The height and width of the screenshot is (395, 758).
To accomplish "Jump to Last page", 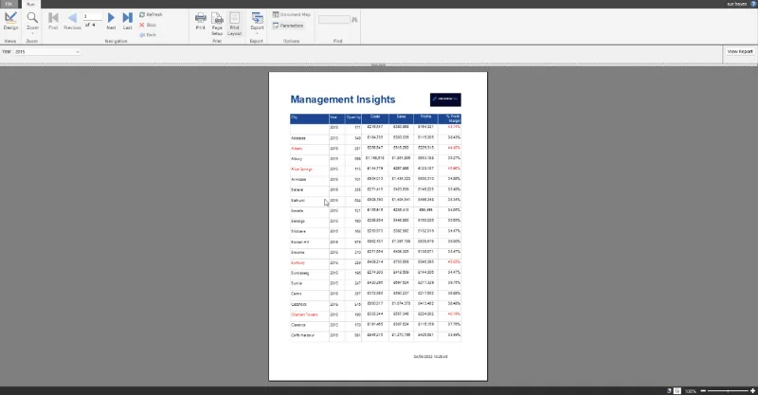I will tap(127, 21).
